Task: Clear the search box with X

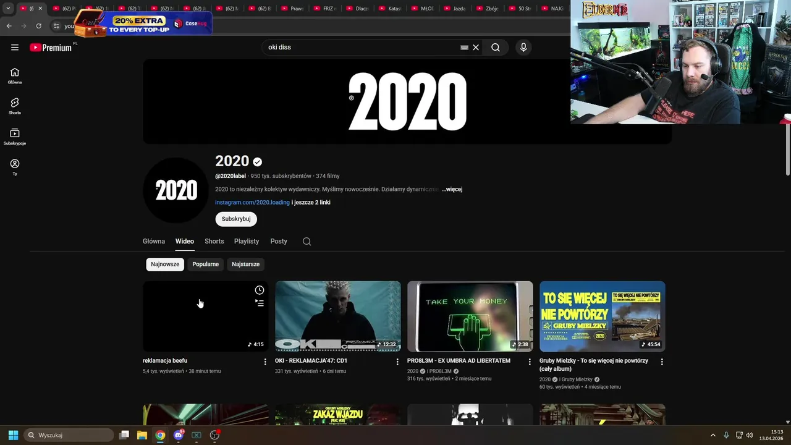Action: tap(476, 48)
